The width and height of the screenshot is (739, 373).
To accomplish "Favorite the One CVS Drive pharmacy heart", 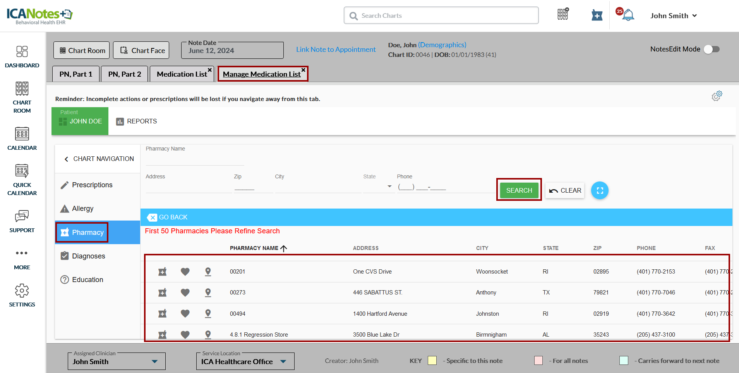I will [x=185, y=272].
